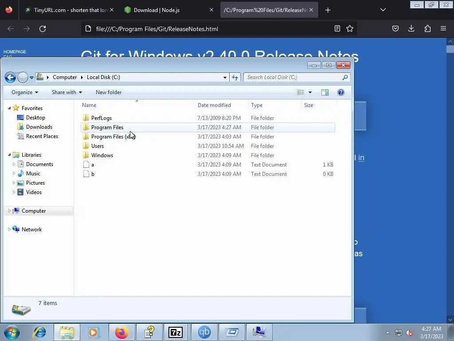This screenshot has height=341, width=454.
Task: Open qBittorrent from the taskbar
Action: 204,332
